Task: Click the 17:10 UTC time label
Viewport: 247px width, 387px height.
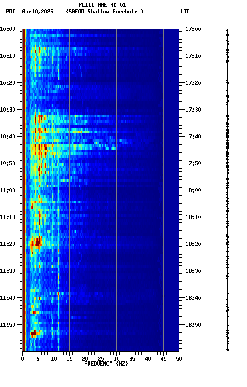Action: coord(193,56)
